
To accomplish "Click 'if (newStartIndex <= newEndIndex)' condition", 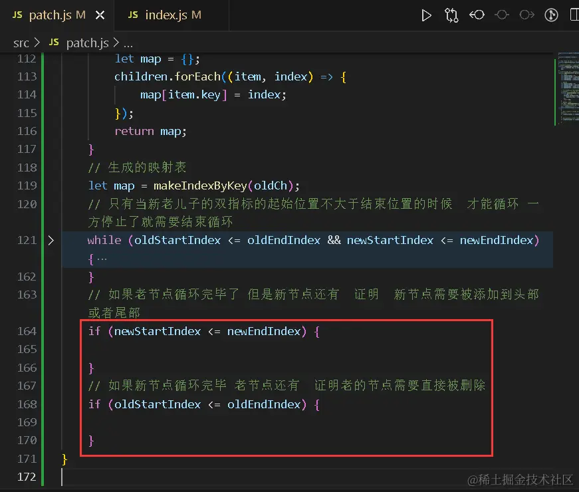I will point(197,331).
